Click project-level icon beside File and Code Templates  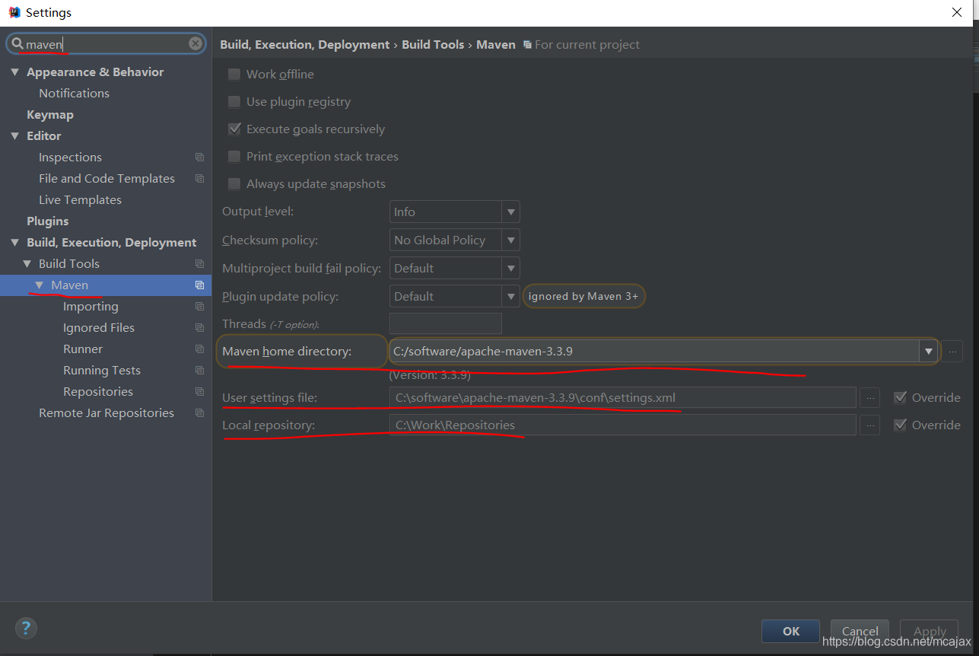(x=199, y=179)
